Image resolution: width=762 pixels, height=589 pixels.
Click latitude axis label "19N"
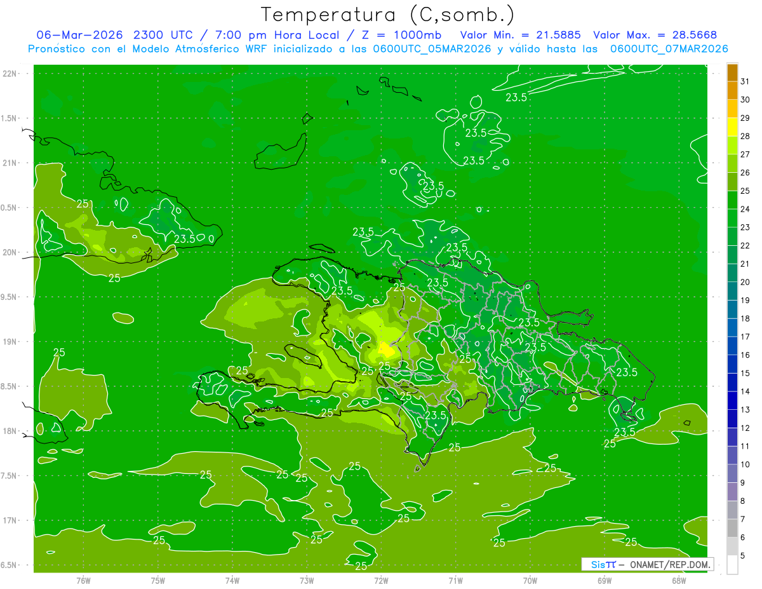(10, 342)
